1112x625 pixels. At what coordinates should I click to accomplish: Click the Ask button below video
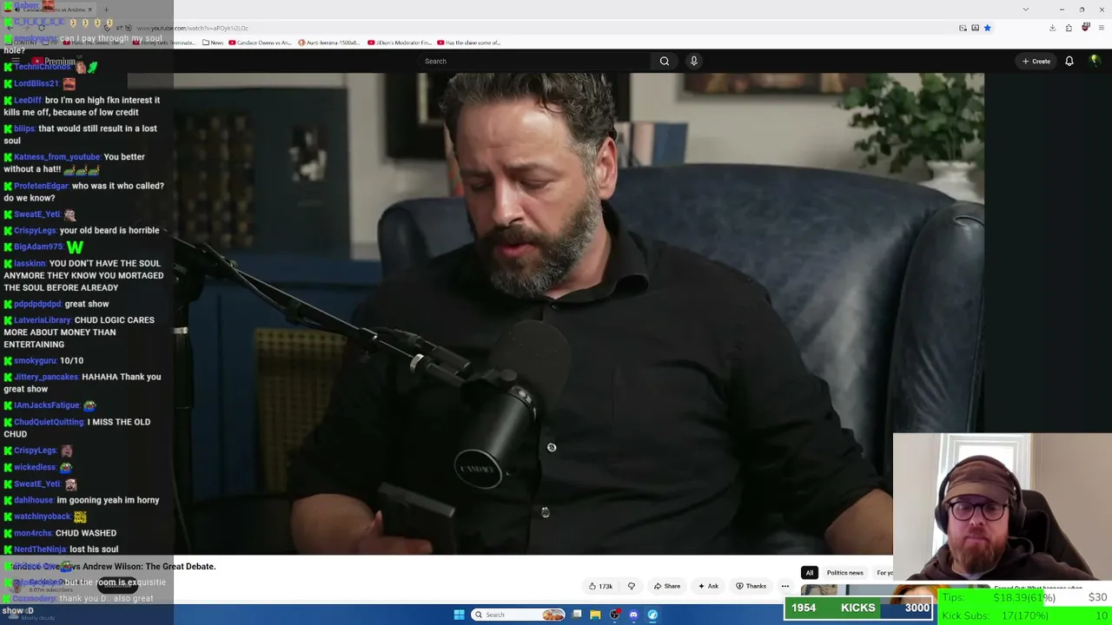(709, 586)
